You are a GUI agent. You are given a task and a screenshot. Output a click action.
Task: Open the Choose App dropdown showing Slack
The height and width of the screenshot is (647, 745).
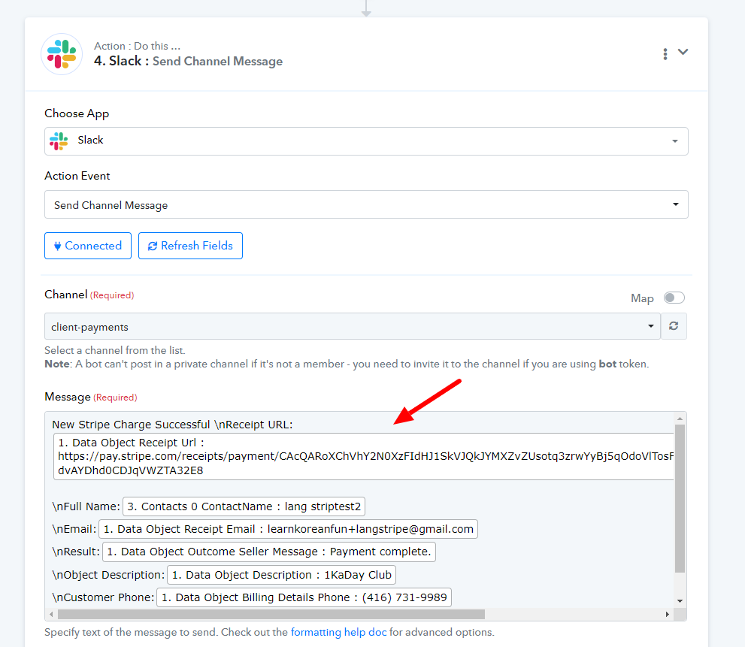(x=366, y=141)
